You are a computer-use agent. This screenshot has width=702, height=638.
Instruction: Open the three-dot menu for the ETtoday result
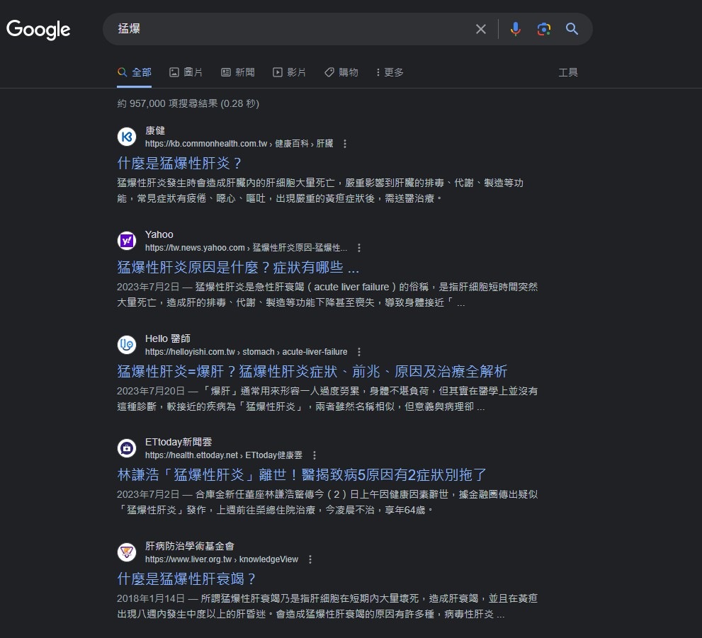tap(315, 455)
